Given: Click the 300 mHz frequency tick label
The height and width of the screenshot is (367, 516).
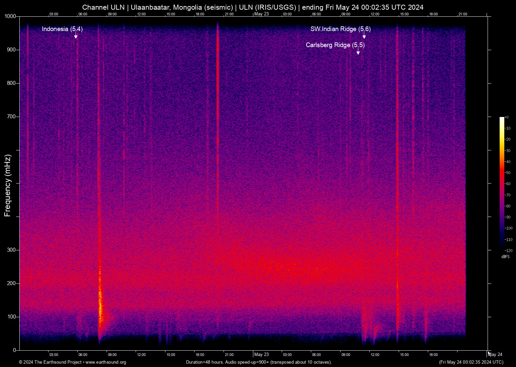Looking at the screenshot, I should [11, 250].
